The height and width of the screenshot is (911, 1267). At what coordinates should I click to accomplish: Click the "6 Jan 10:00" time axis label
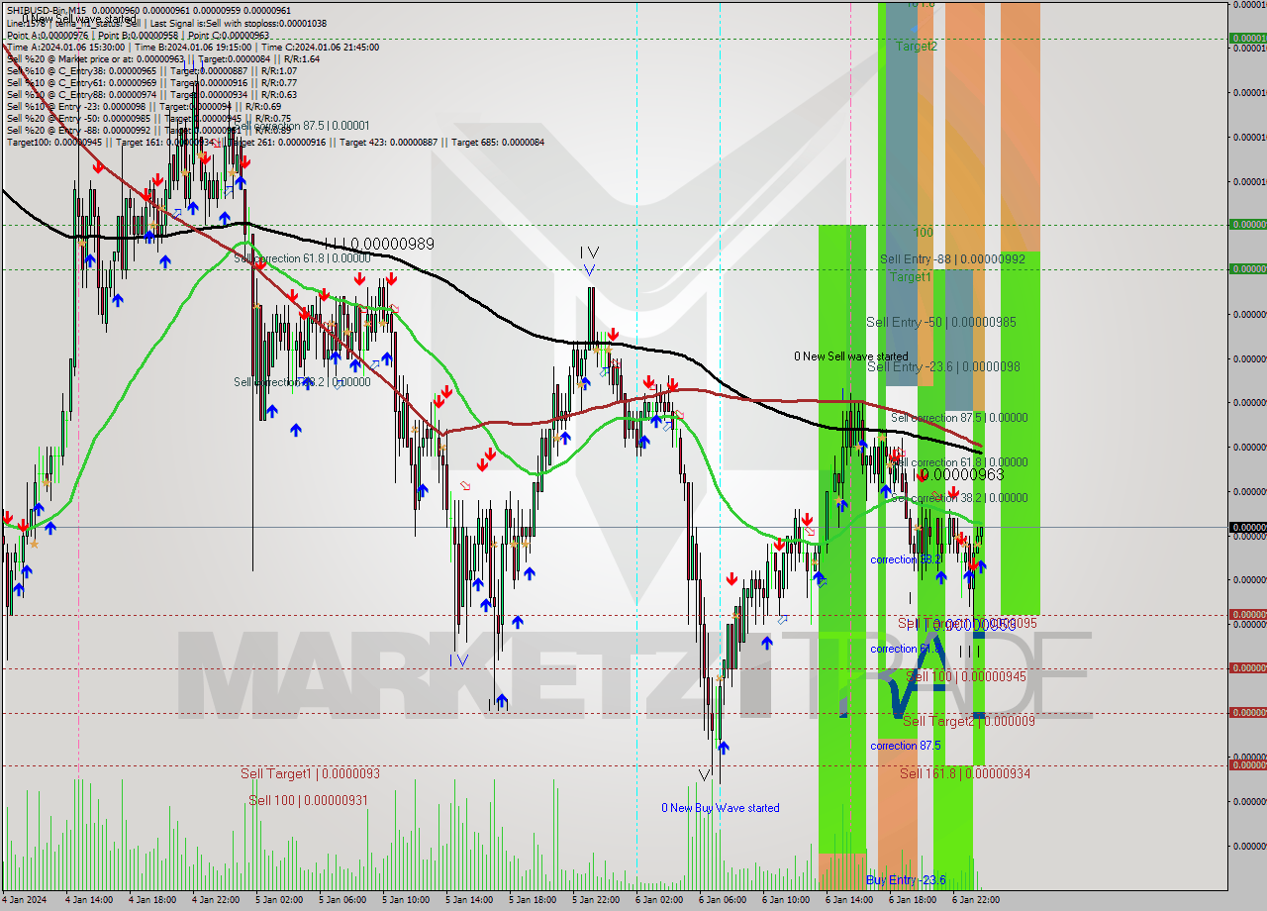784,900
